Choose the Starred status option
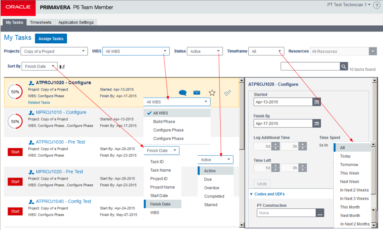The image size is (383, 230). (211, 205)
